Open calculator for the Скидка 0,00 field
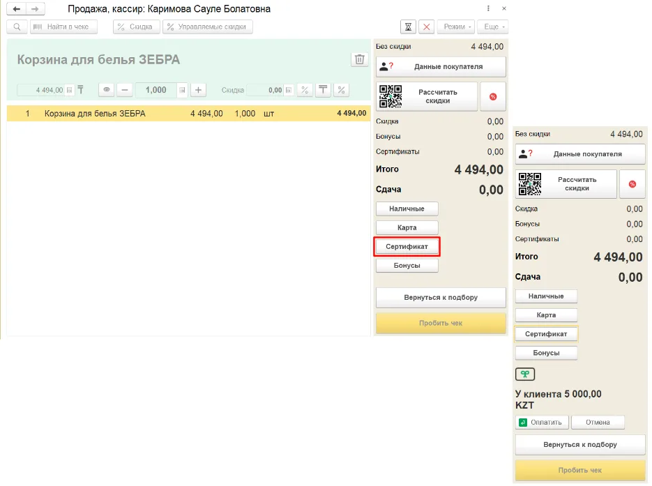 coord(289,90)
